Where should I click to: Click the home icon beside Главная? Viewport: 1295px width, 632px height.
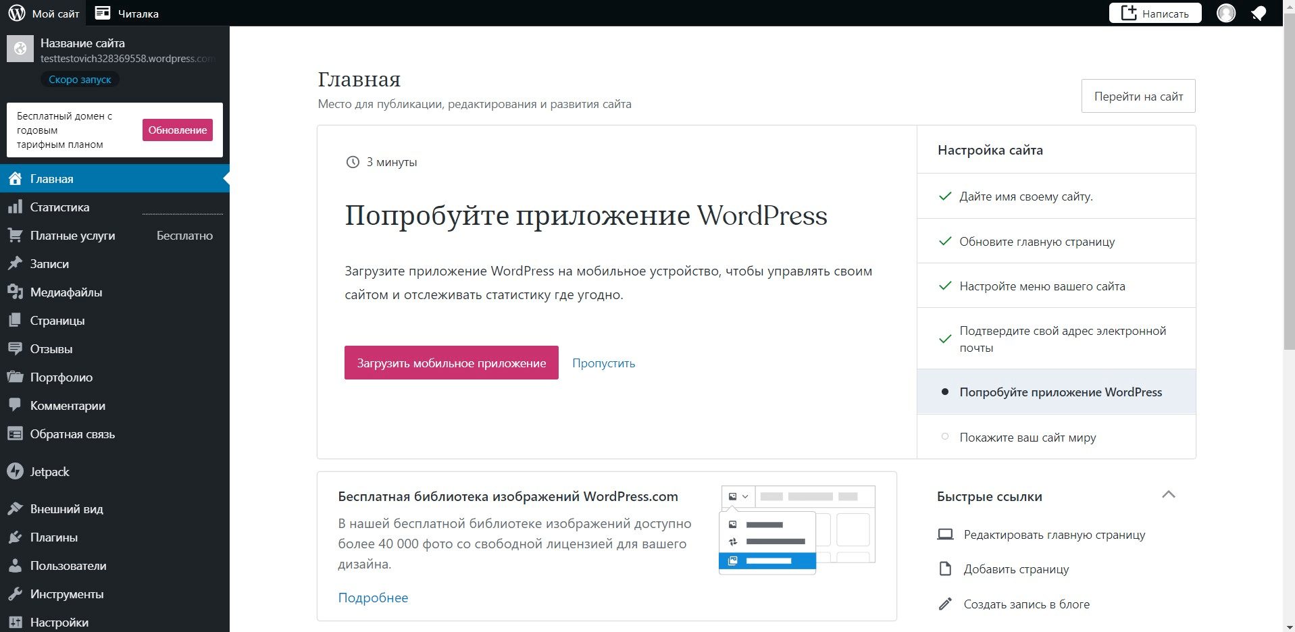[15, 178]
